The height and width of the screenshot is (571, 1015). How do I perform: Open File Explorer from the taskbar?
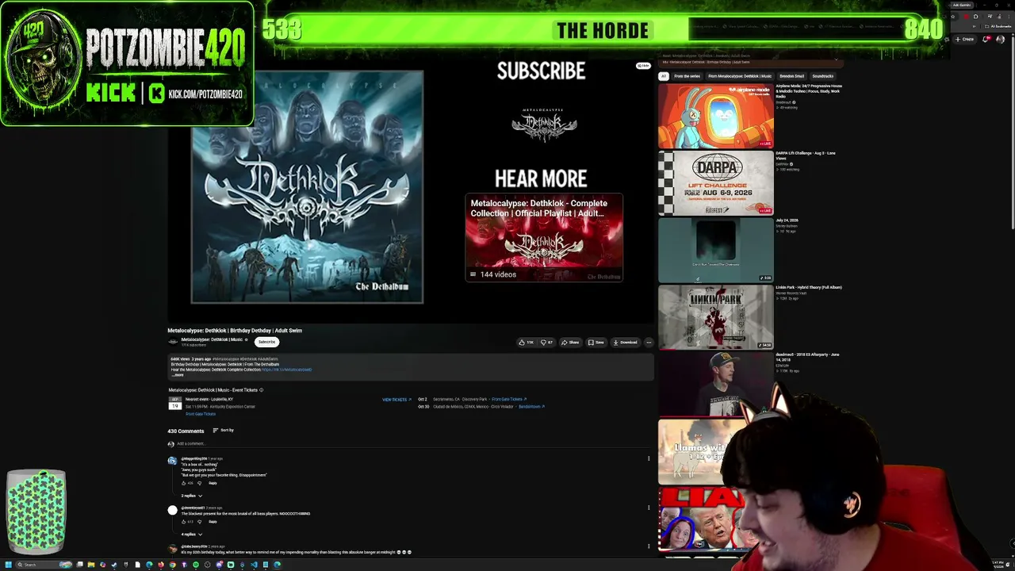(91, 565)
